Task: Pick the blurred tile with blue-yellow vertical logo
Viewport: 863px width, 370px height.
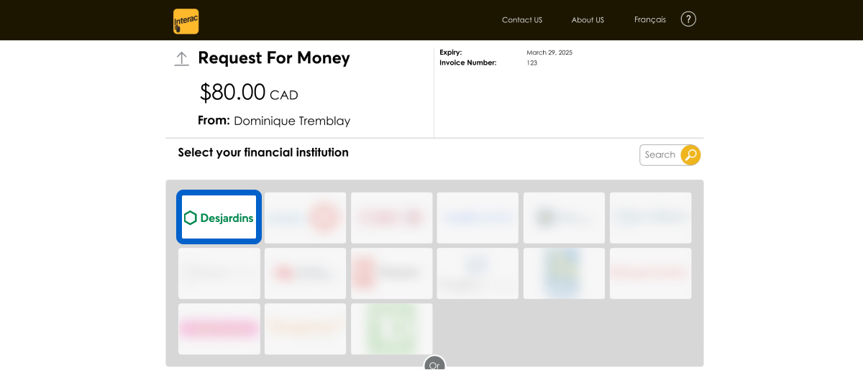Action: tap(565, 273)
